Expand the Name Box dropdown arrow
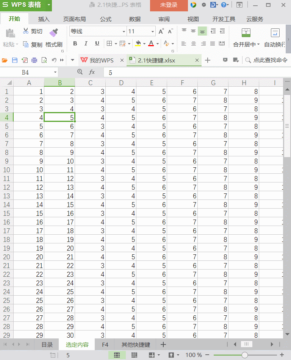 pyautogui.click(x=55, y=72)
